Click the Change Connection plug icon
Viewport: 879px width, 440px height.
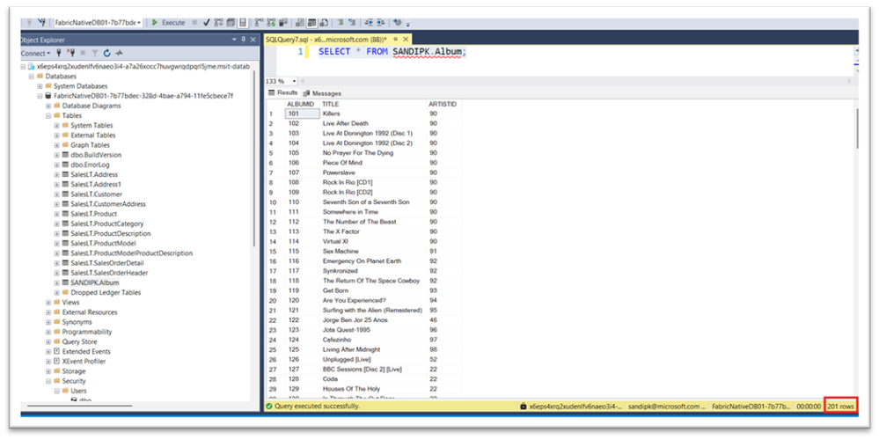pos(42,22)
